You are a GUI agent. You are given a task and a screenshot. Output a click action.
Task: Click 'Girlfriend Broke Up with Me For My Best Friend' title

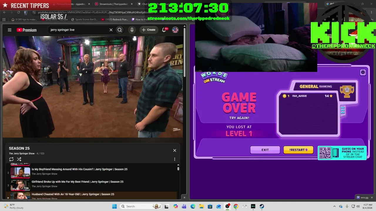(x=78, y=182)
